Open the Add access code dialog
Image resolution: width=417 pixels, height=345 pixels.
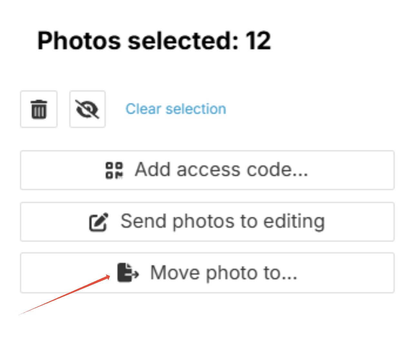coord(207,170)
